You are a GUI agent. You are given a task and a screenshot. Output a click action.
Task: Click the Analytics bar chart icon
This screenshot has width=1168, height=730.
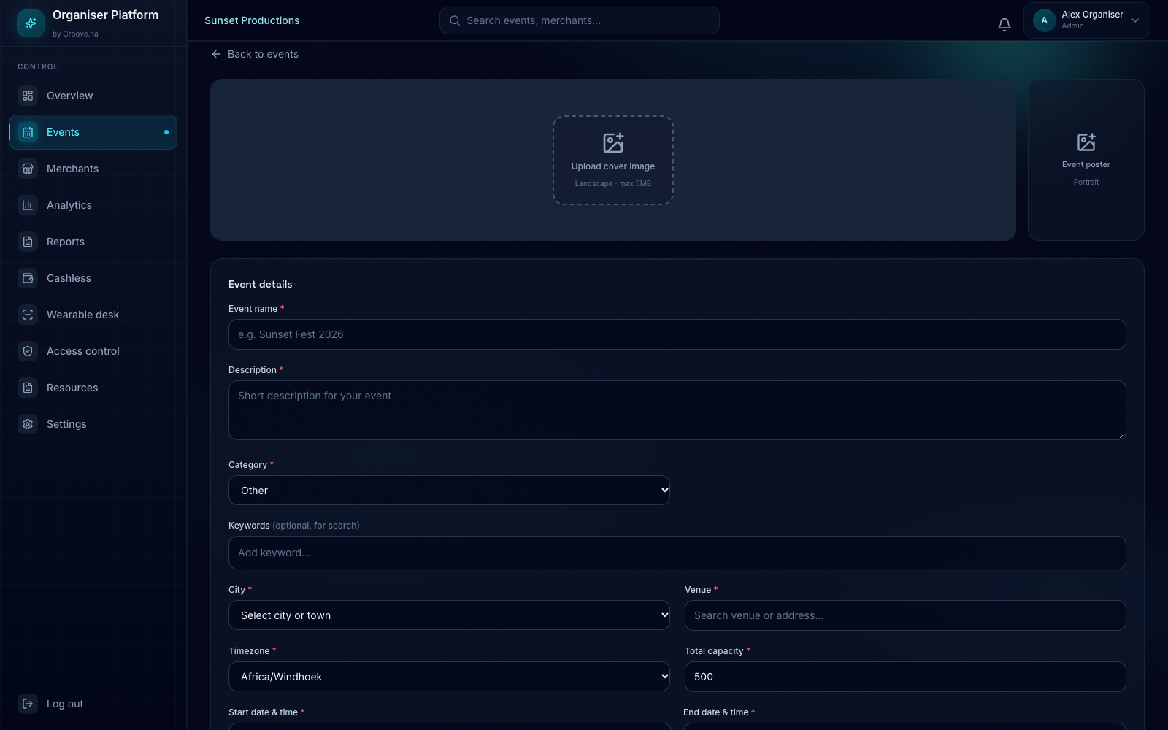28,205
